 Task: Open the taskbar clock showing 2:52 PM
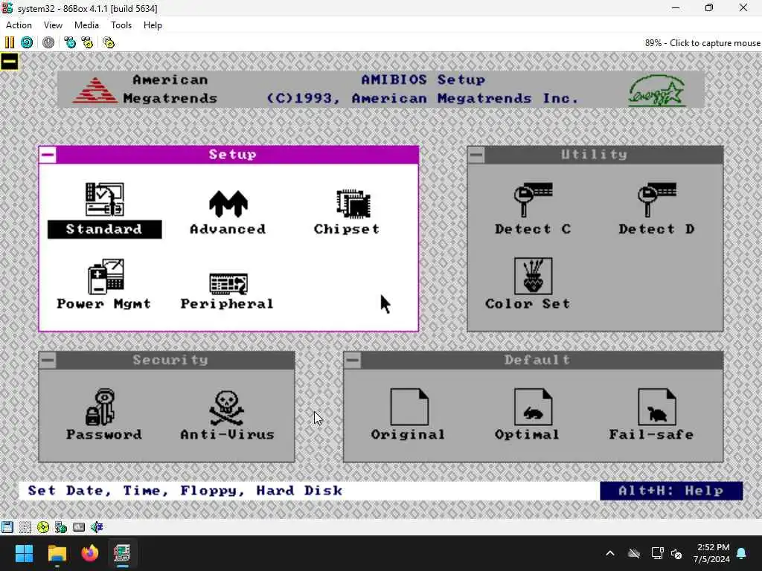(x=712, y=553)
